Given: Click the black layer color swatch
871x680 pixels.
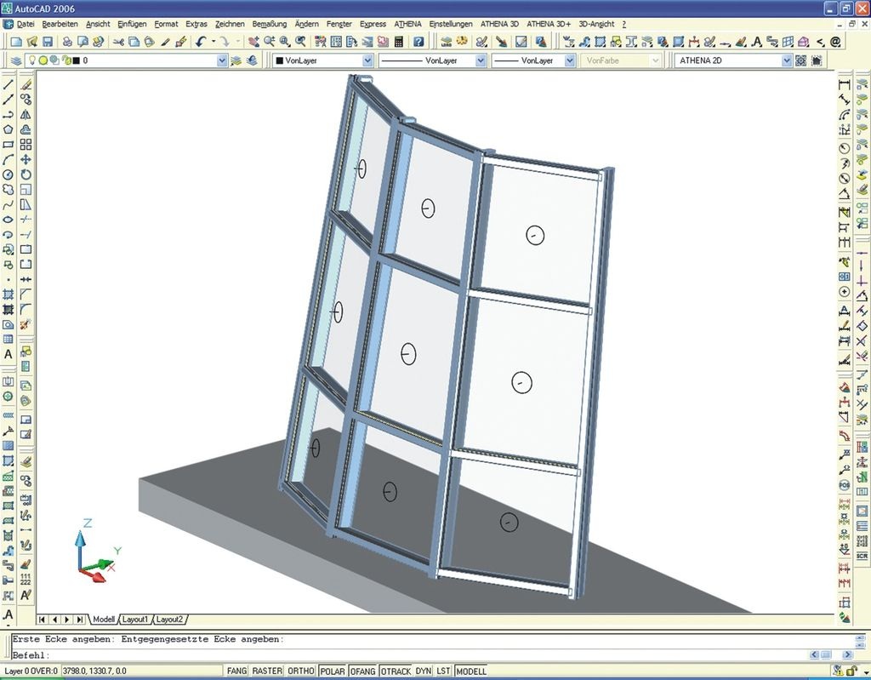Looking at the screenshot, I should 75,60.
